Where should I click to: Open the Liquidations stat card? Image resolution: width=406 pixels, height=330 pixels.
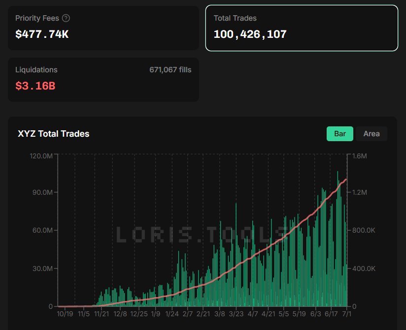pos(103,79)
